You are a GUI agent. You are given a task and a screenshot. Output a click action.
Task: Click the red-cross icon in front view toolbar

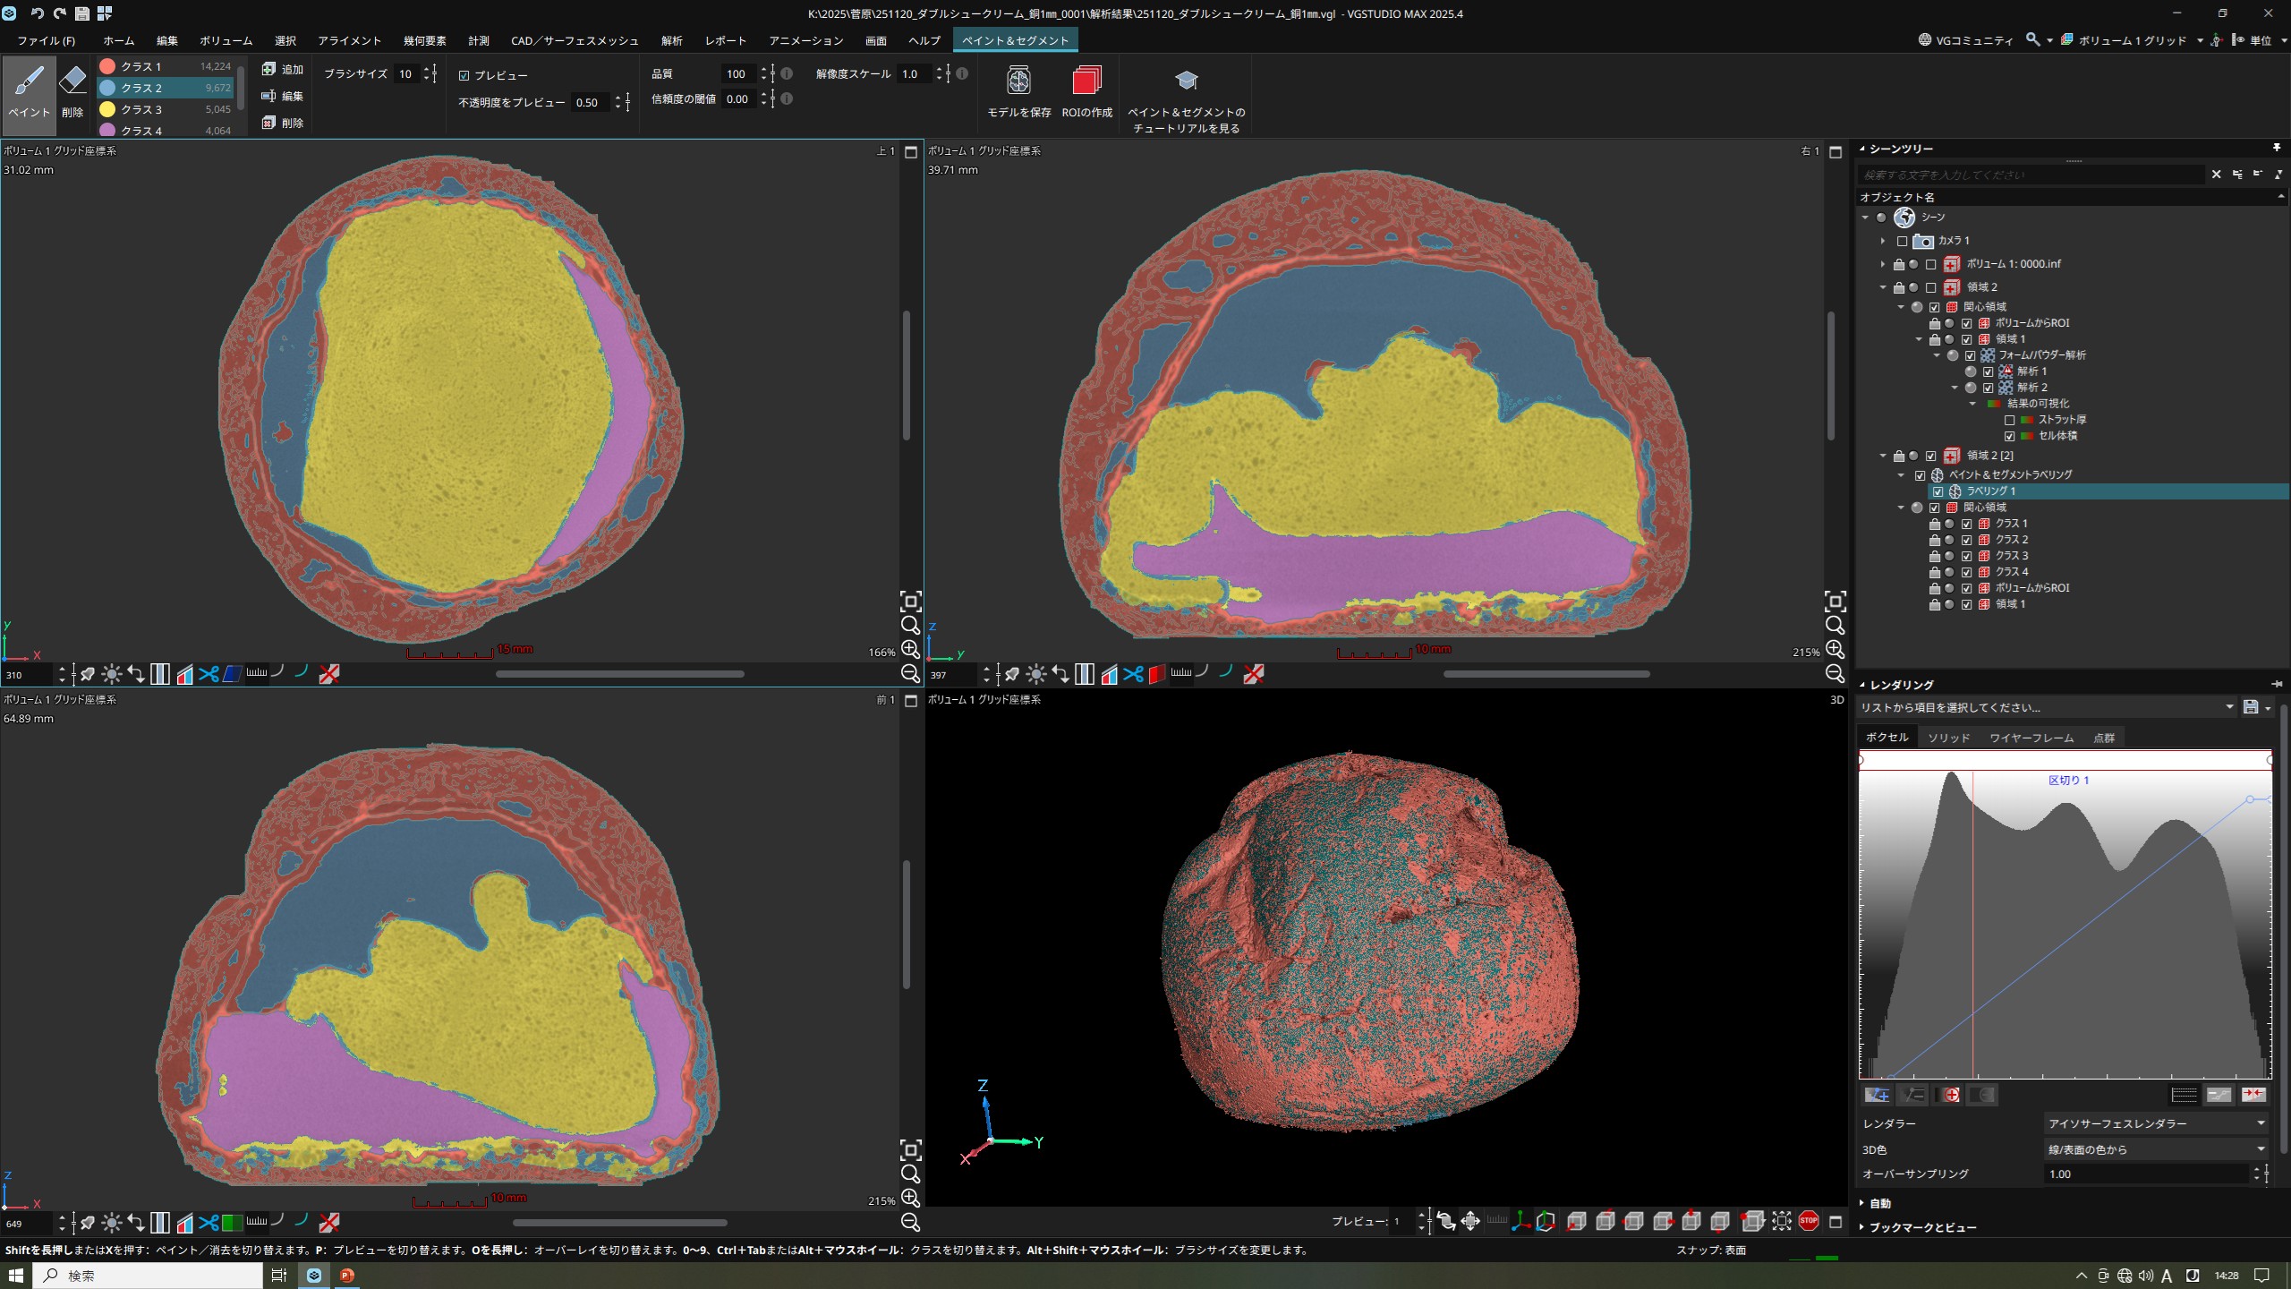pyautogui.click(x=329, y=1223)
